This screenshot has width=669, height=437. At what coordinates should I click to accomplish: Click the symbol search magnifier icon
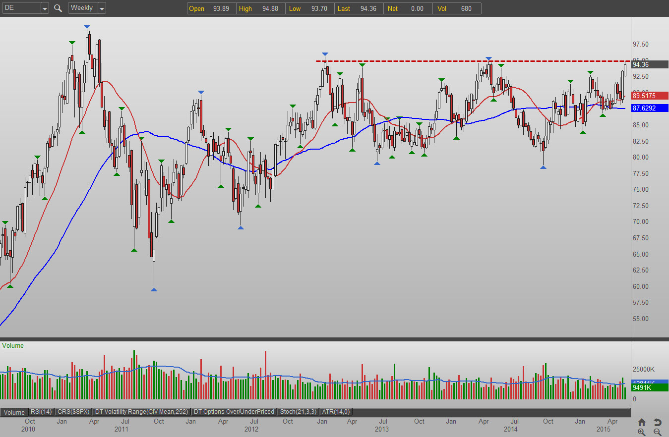(x=58, y=8)
